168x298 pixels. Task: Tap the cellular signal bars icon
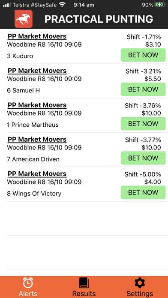pos(7,5)
